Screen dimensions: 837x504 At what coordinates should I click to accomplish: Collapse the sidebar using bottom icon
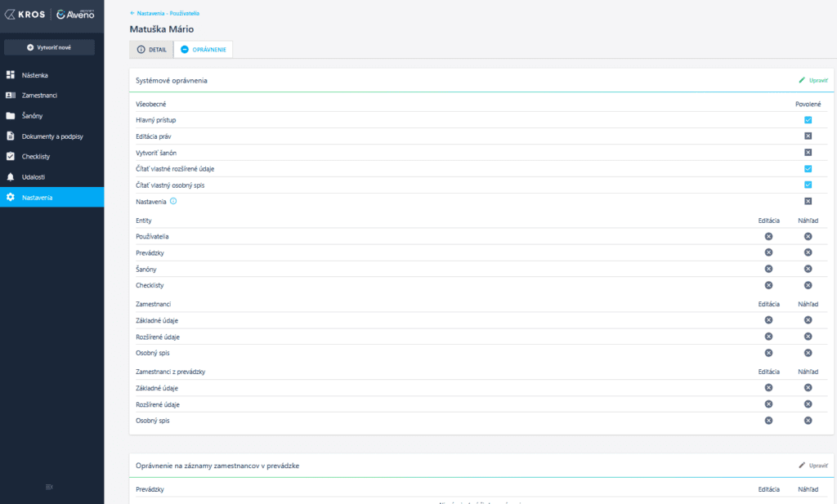pos(50,488)
